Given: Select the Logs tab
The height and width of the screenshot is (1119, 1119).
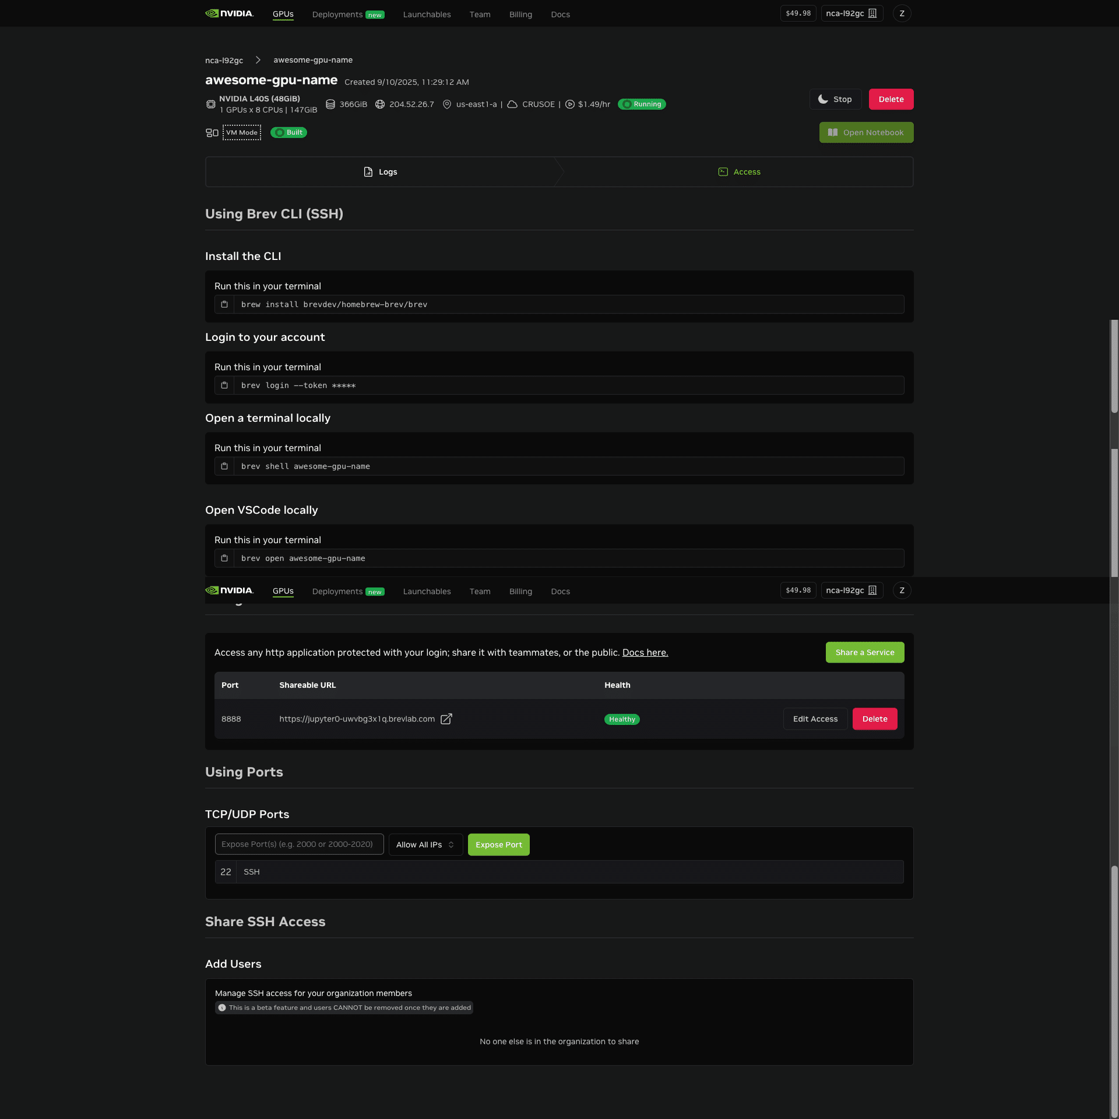Looking at the screenshot, I should (x=380, y=171).
